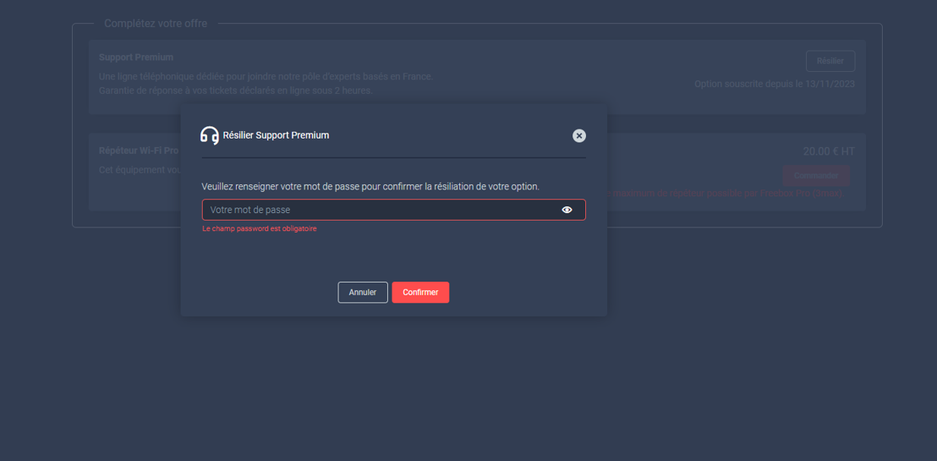Click the Résilier button behind the dialog
Image resolution: width=937 pixels, height=461 pixels.
point(830,61)
